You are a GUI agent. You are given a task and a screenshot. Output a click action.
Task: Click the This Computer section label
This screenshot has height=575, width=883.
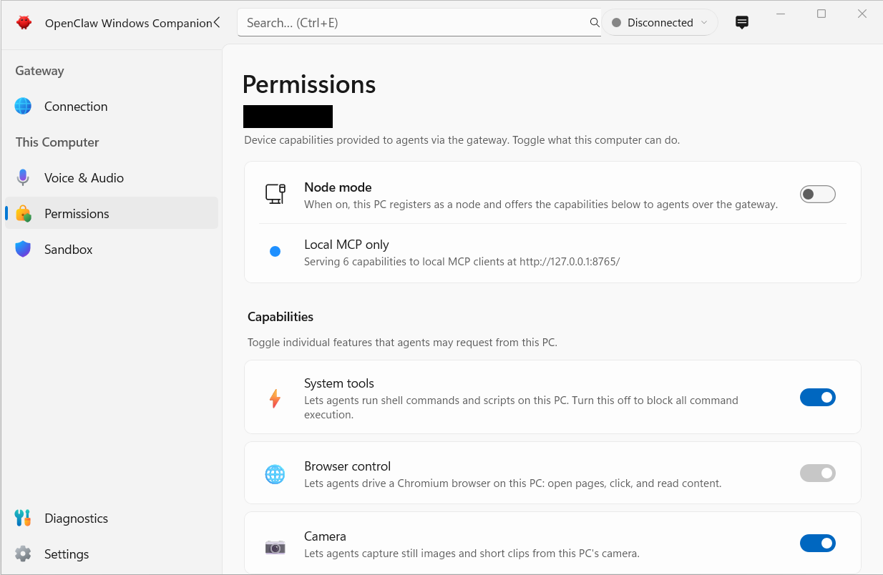tap(57, 142)
